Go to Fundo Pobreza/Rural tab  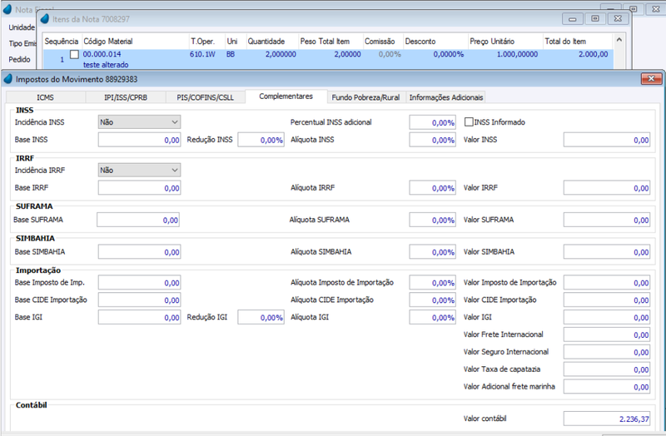tap(365, 97)
